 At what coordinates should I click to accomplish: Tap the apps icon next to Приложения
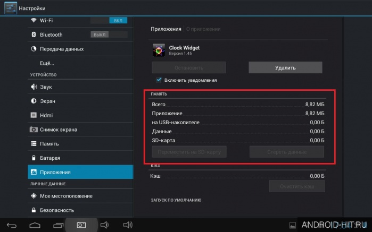pyautogui.click(x=34, y=172)
